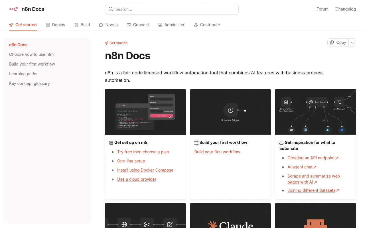Click the copy icon in Copy button
The height and width of the screenshot is (228, 365).
(332, 42)
